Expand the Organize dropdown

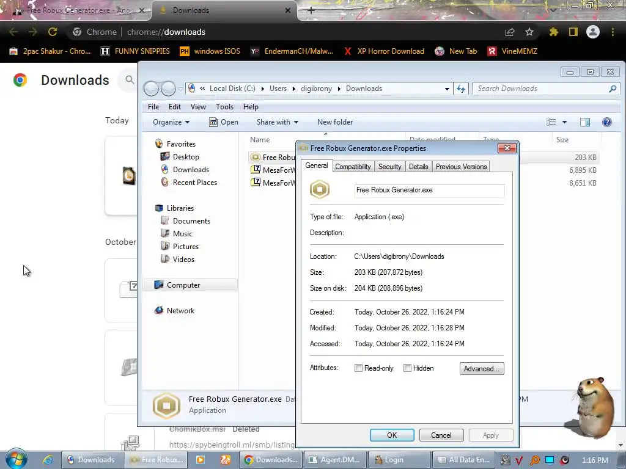tap(171, 122)
